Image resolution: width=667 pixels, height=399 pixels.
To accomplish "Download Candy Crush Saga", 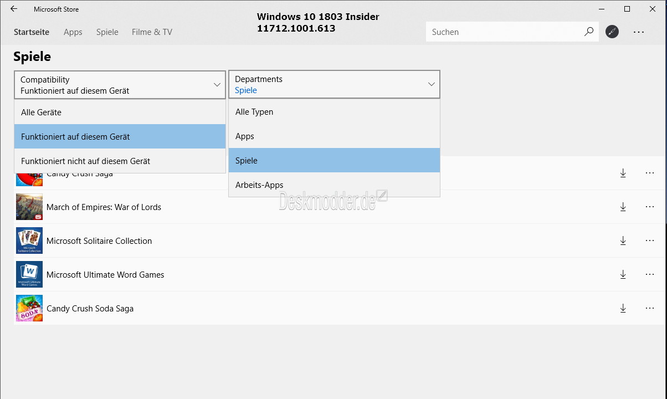I will click(623, 173).
